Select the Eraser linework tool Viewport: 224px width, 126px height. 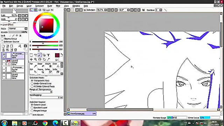41,65
